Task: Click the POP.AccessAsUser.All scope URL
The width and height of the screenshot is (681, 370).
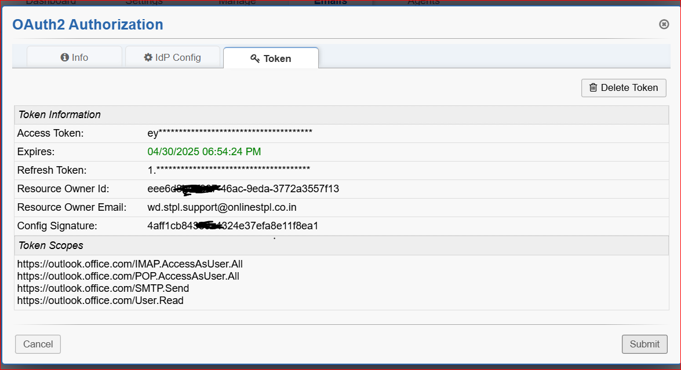Action: pyautogui.click(x=128, y=276)
